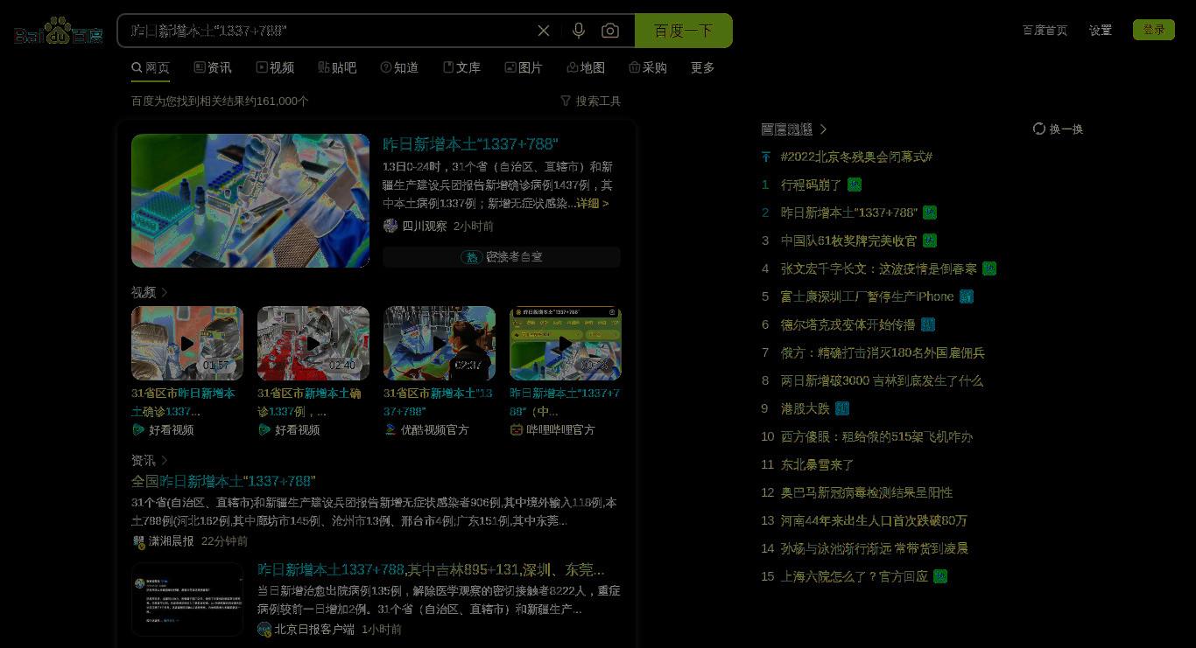Open news title 全国昨日新增本土"1337+788"
Viewport: 1196px width, 648px height.
223,481
